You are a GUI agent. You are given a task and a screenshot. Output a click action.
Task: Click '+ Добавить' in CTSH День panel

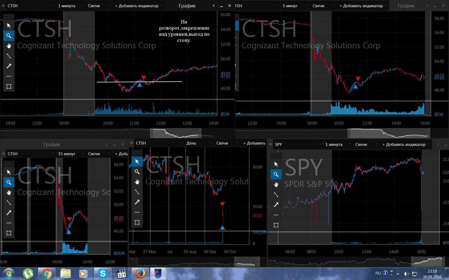(254, 143)
